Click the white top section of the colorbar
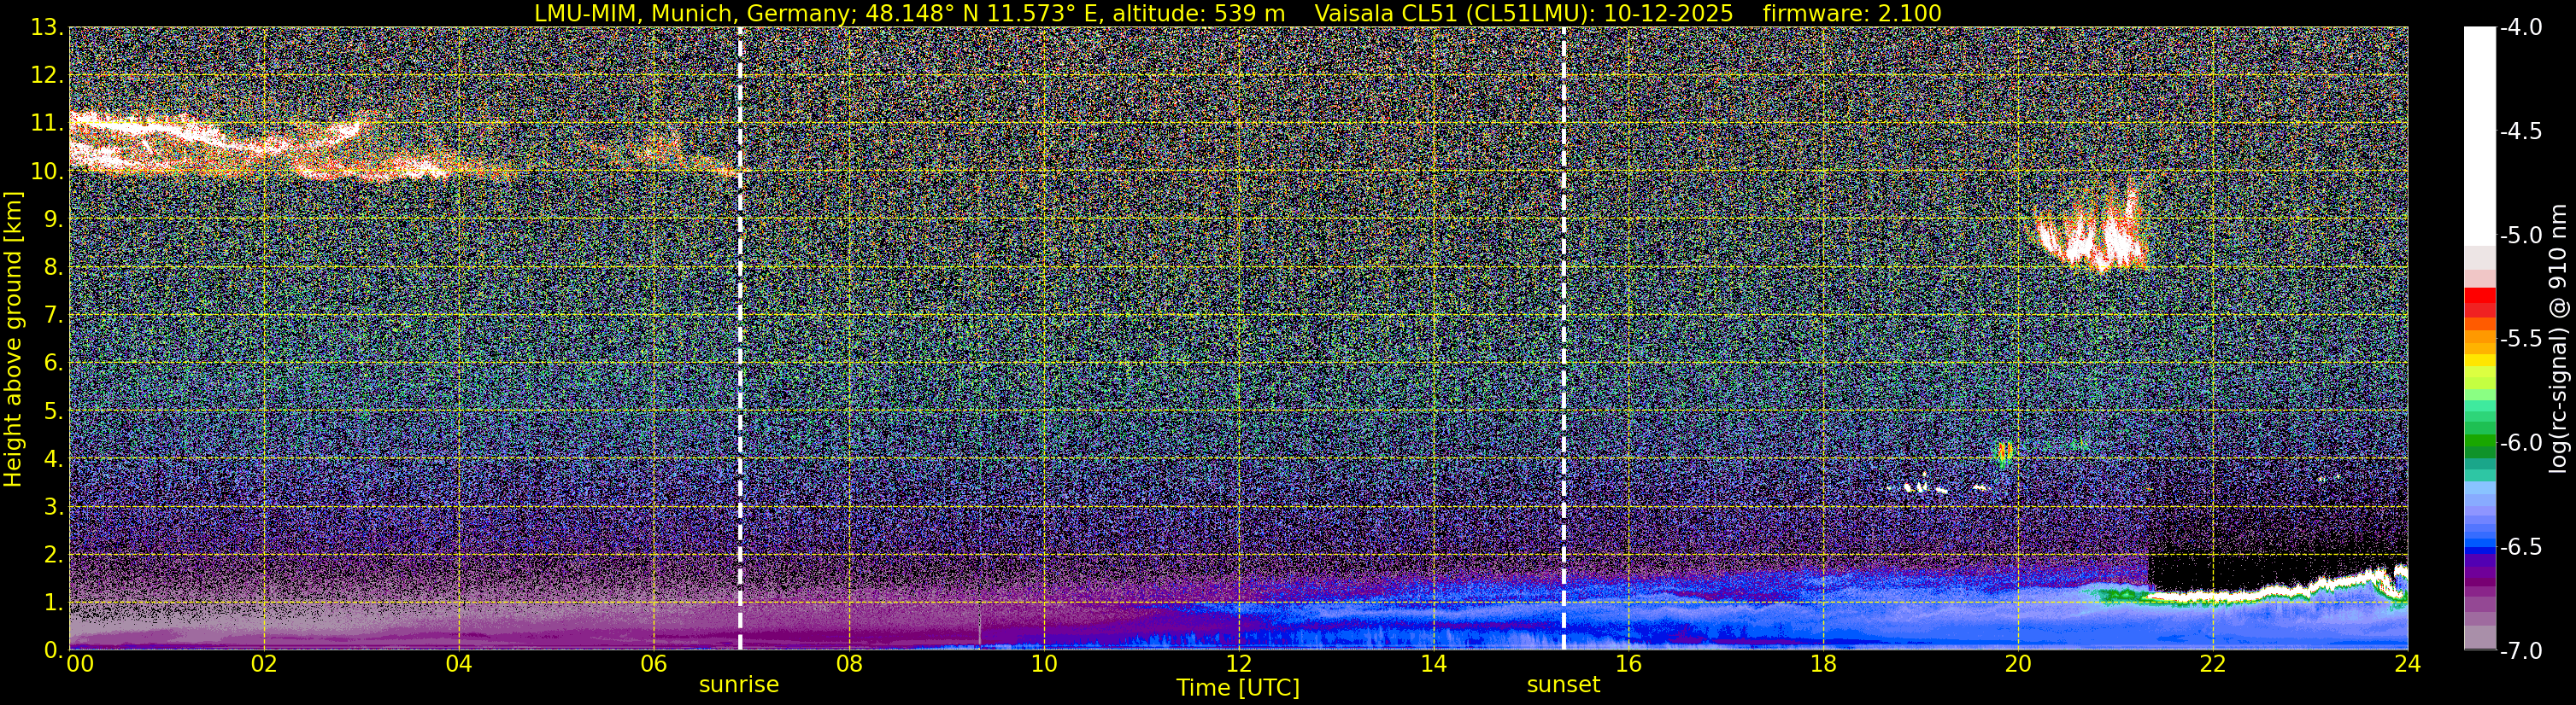Image resolution: width=2576 pixels, height=705 pixels. [2479, 136]
